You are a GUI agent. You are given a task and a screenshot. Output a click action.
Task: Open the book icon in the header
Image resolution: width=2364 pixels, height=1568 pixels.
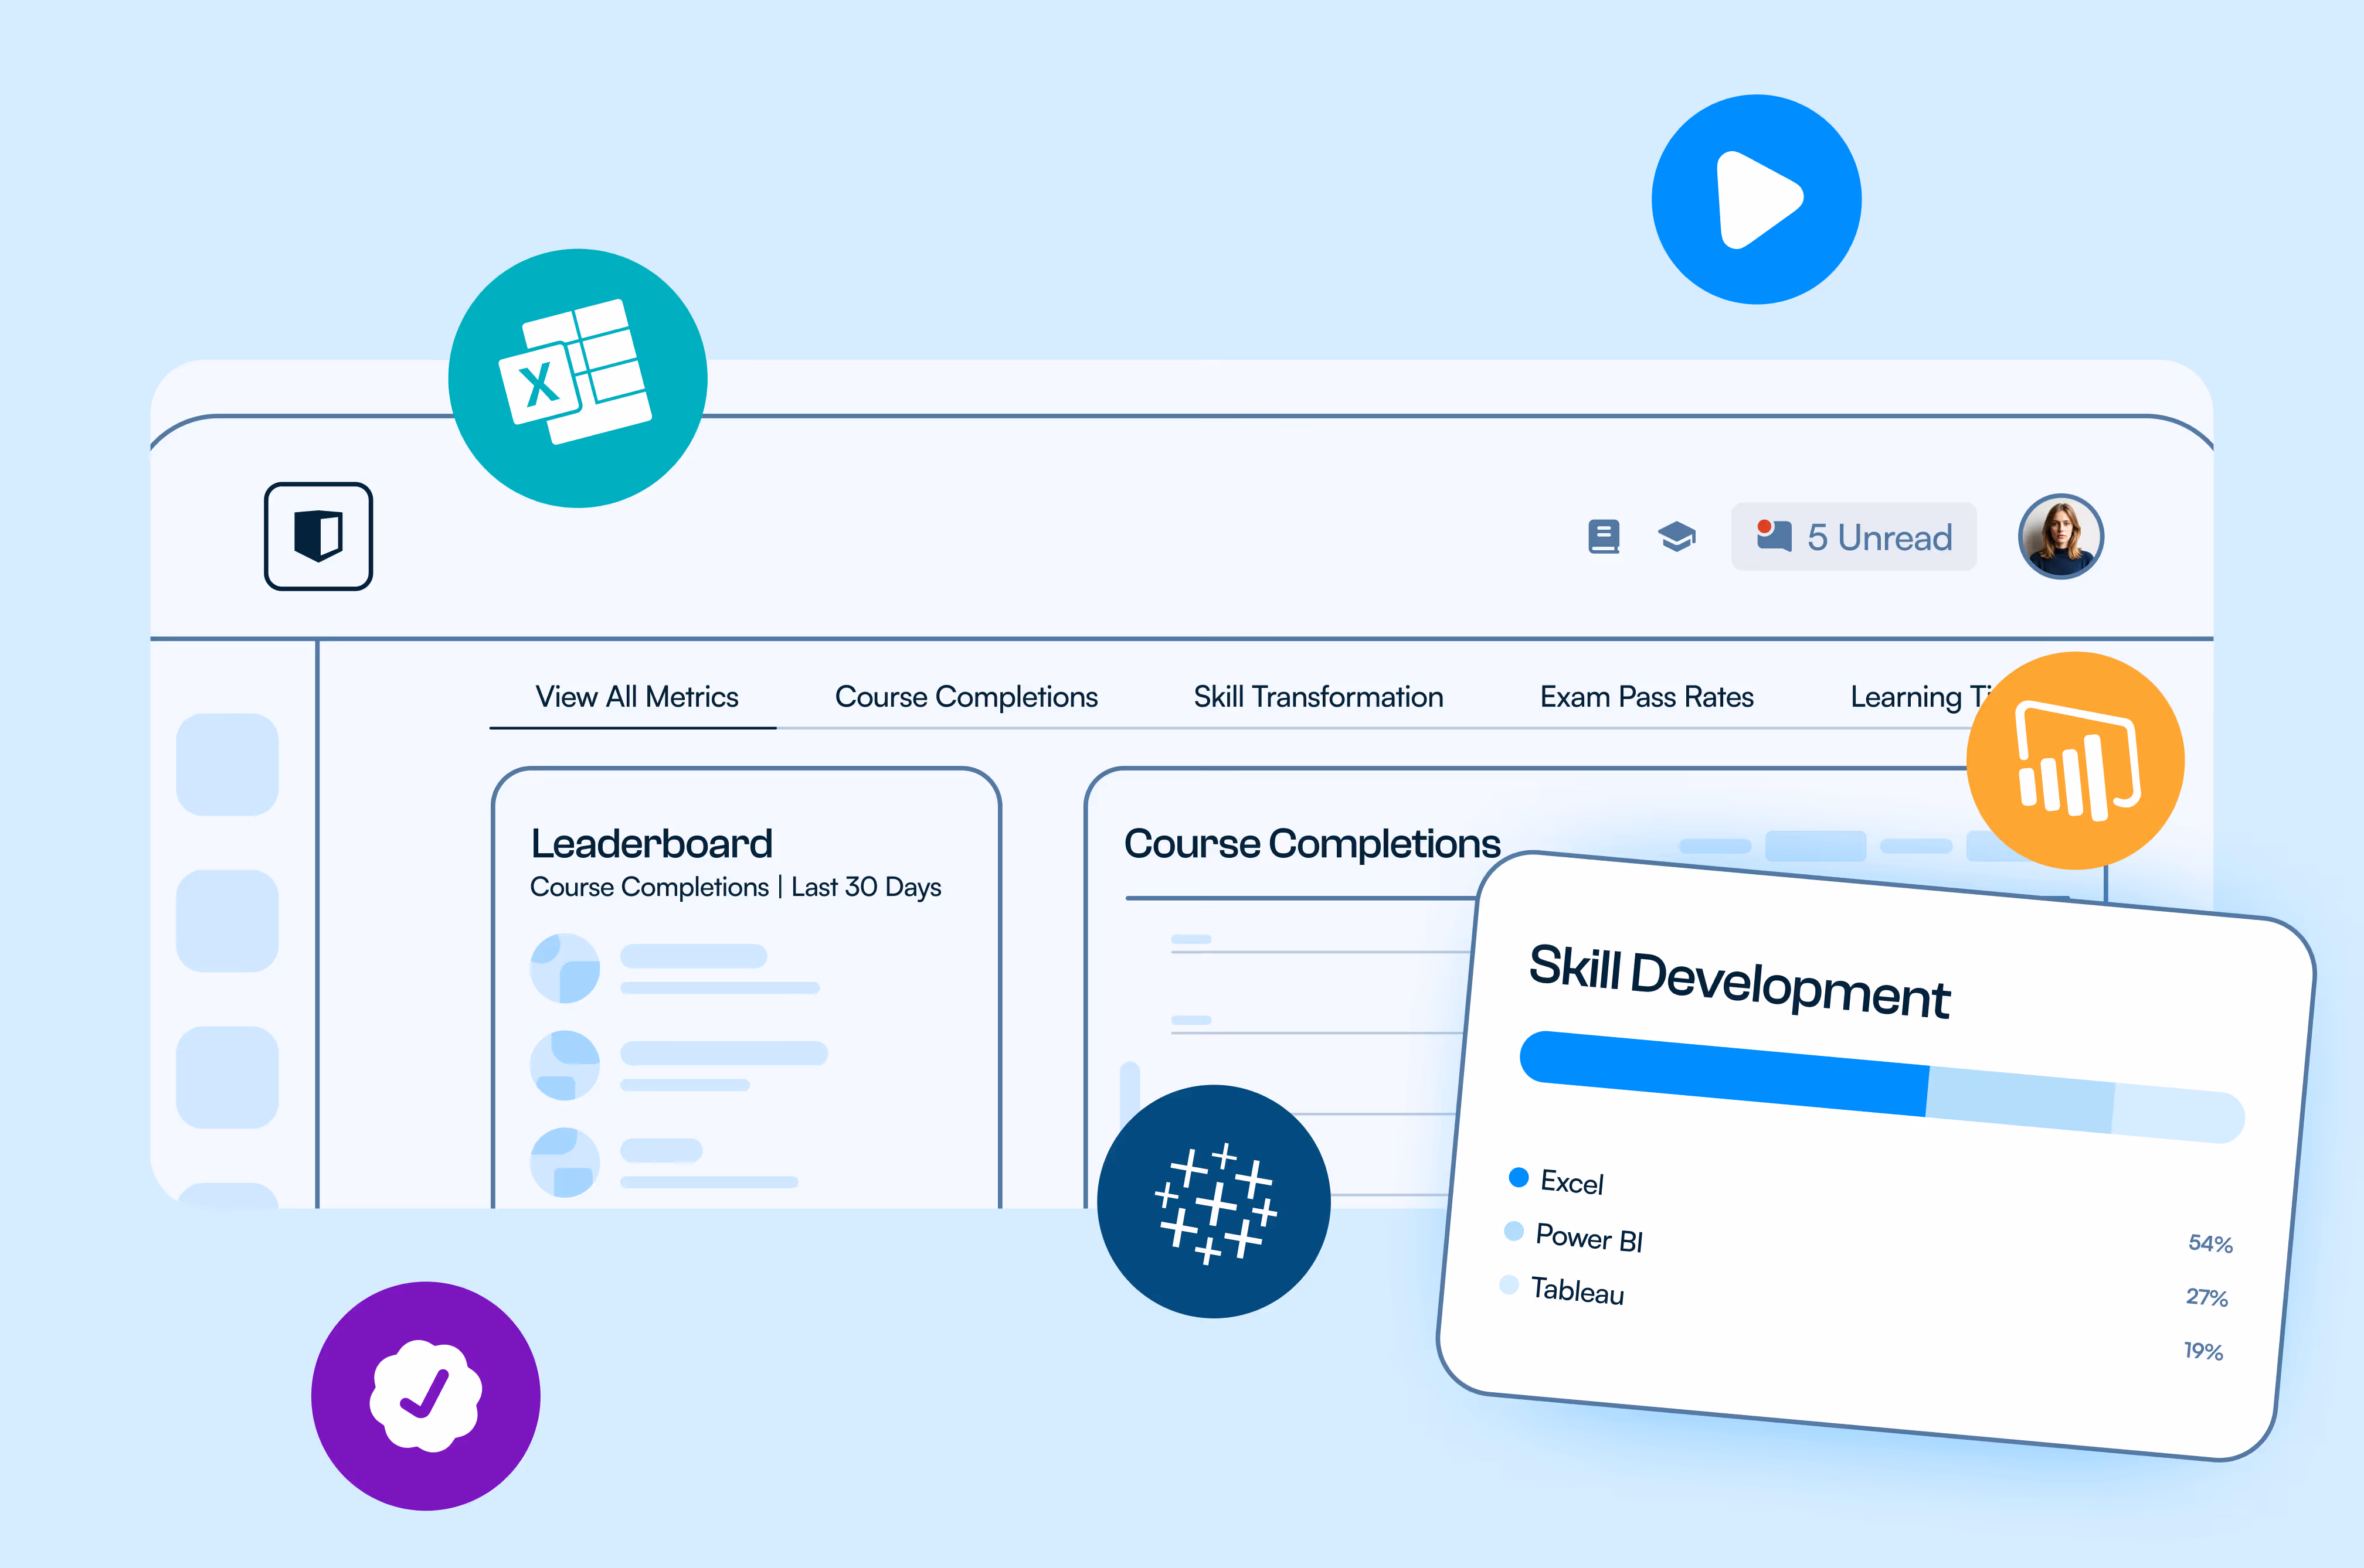click(x=1604, y=537)
